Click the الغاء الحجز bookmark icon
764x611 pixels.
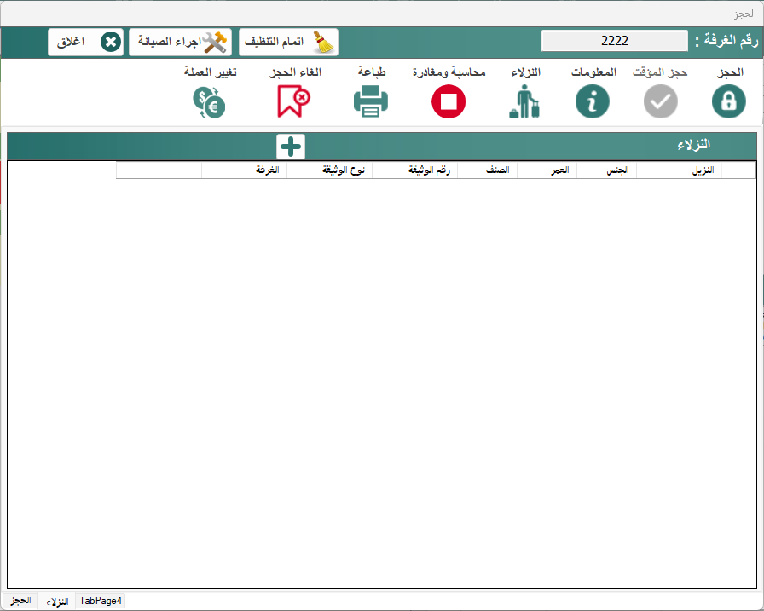point(293,101)
